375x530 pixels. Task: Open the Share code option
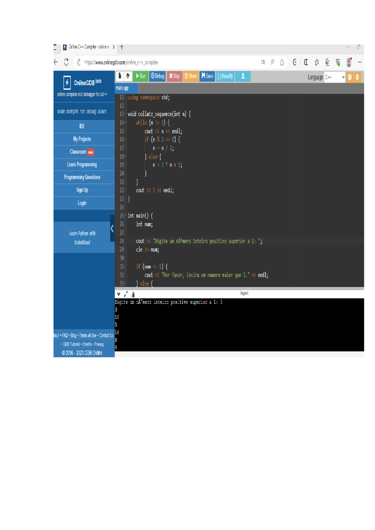(191, 76)
